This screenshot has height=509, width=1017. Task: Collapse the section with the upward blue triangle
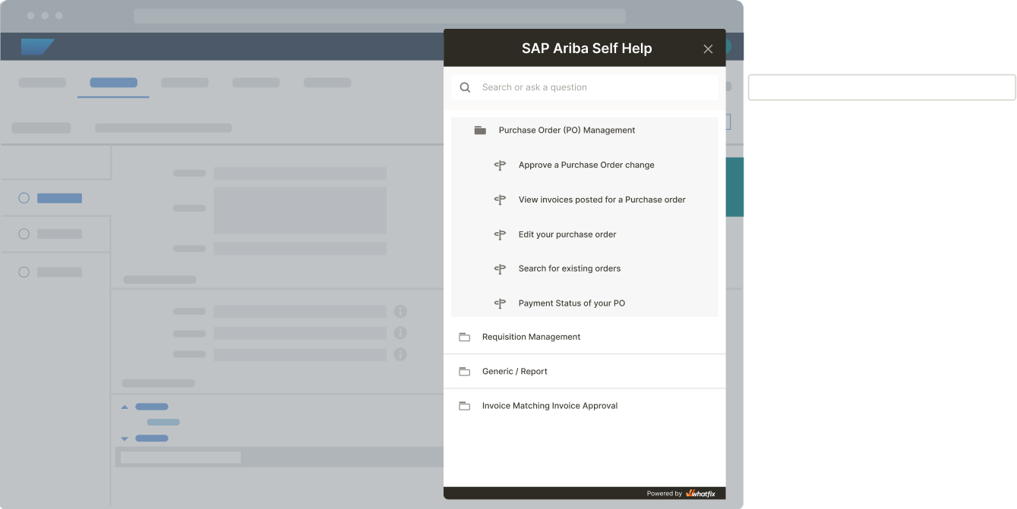pyautogui.click(x=125, y=407)
